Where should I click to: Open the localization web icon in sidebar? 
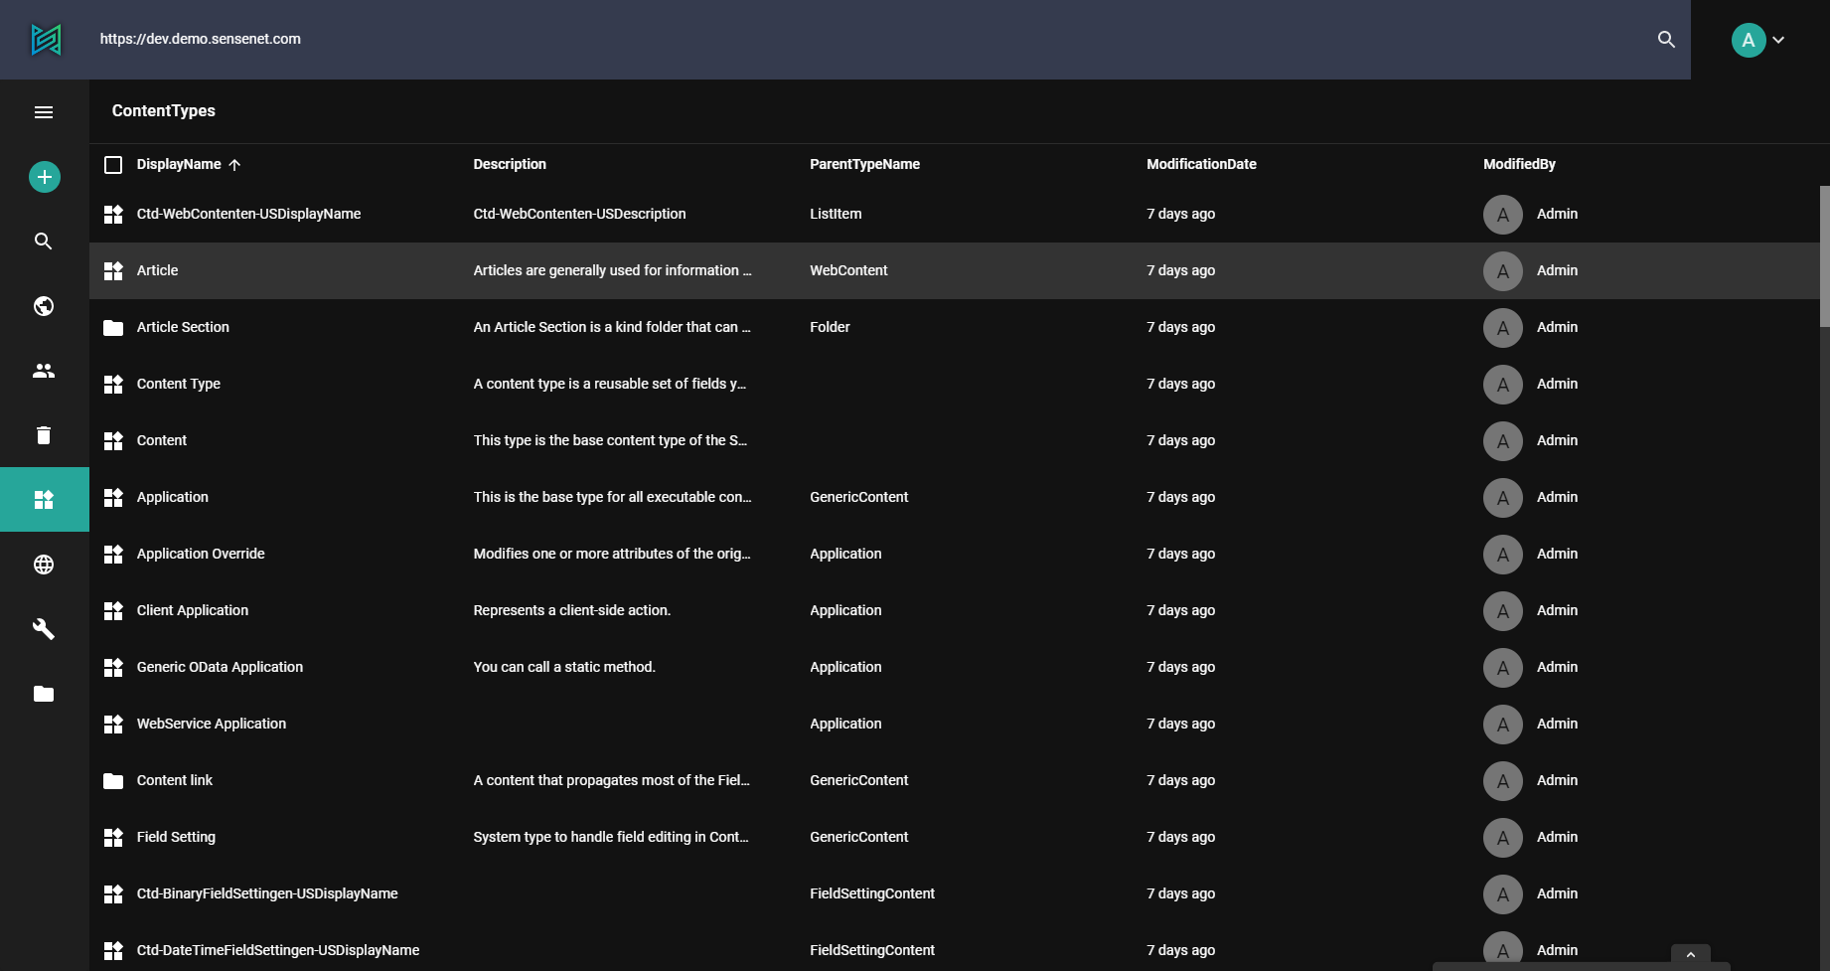44,565
